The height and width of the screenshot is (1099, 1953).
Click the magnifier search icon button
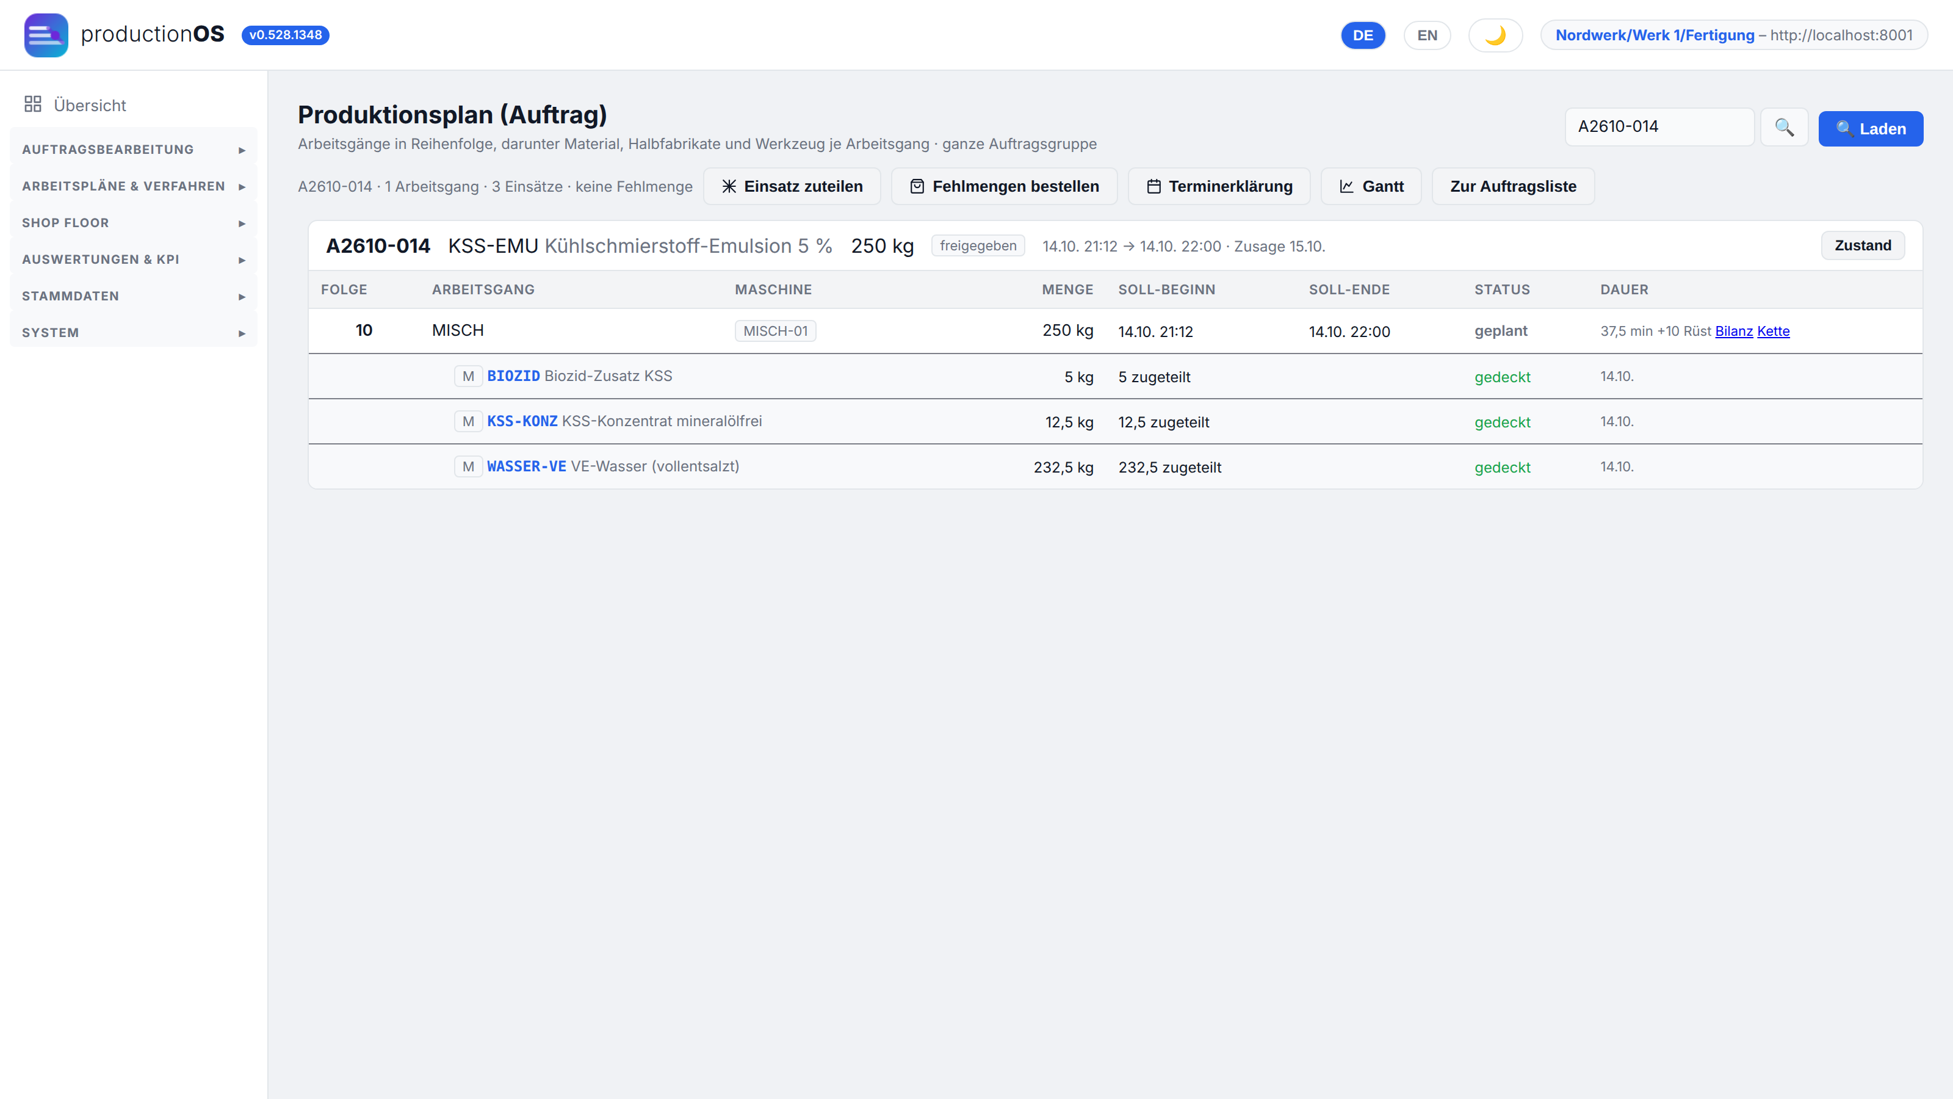pos(1784,128)
